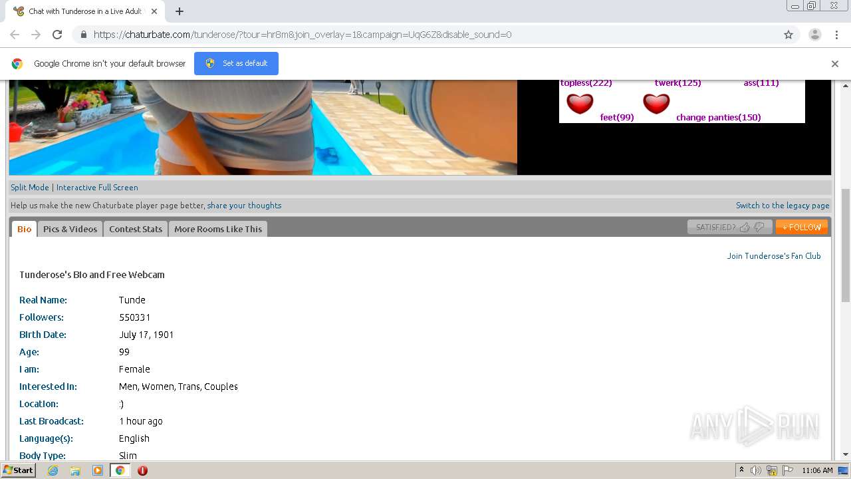
Task: Open the Chrome three-dot menu
Action: [836, 35]
